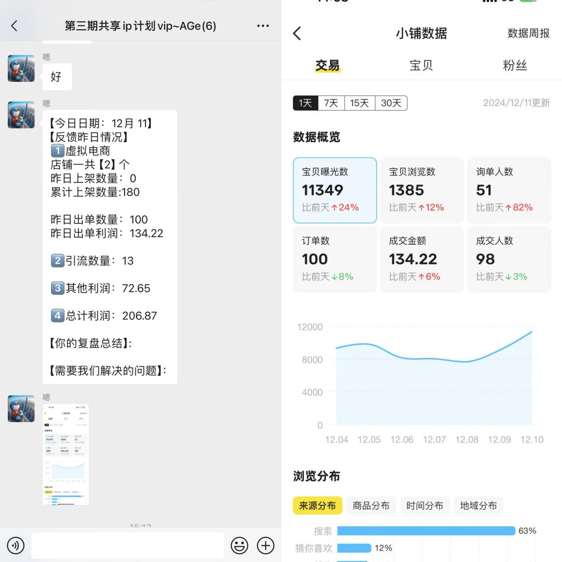562x562 pixels.
Task: Tap the back arrow in 小铺数据 page
Action: (296, 33)
